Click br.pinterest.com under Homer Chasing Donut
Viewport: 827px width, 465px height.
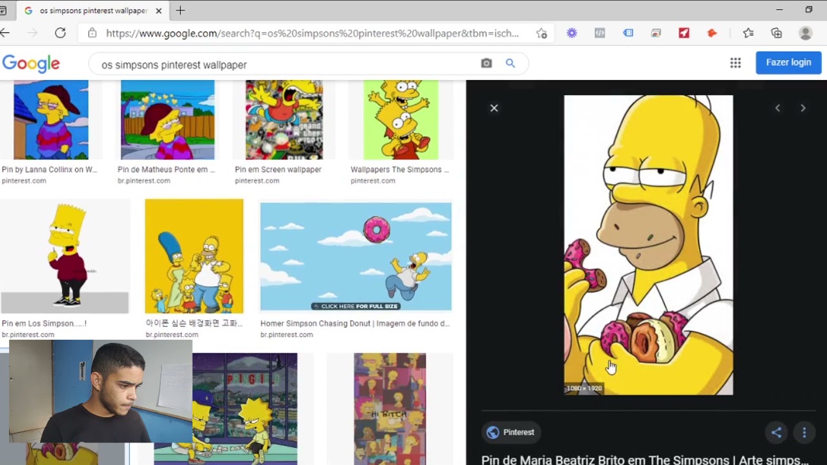(x=286, y=335)
